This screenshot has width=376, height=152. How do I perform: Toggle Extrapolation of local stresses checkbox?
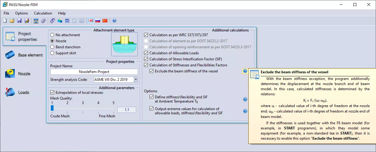point(52,93)
